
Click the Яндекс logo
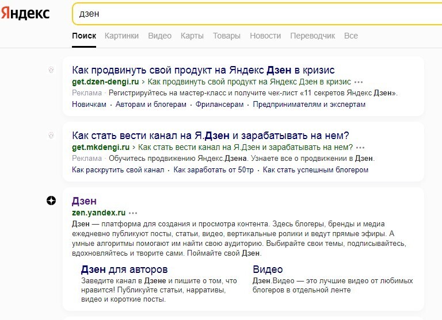(x=25, y=13)
